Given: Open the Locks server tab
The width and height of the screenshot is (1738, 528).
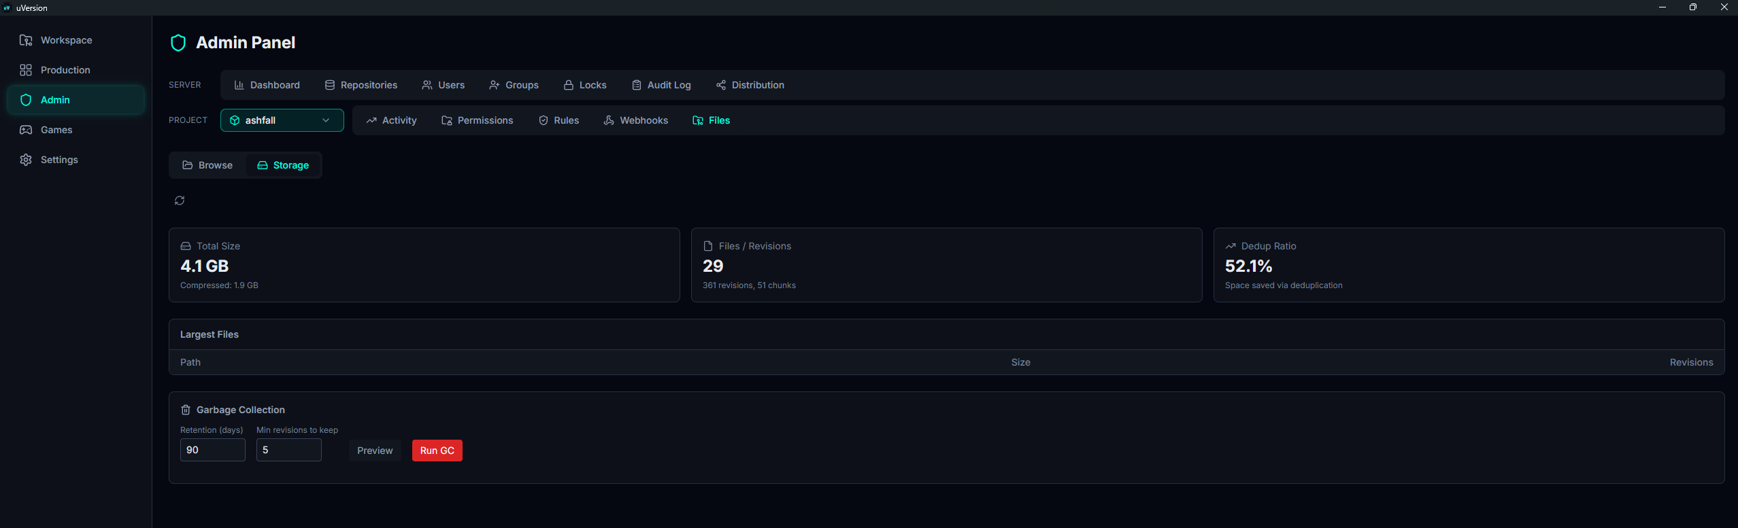Looking at the screenshot, I should pos(585,85).
